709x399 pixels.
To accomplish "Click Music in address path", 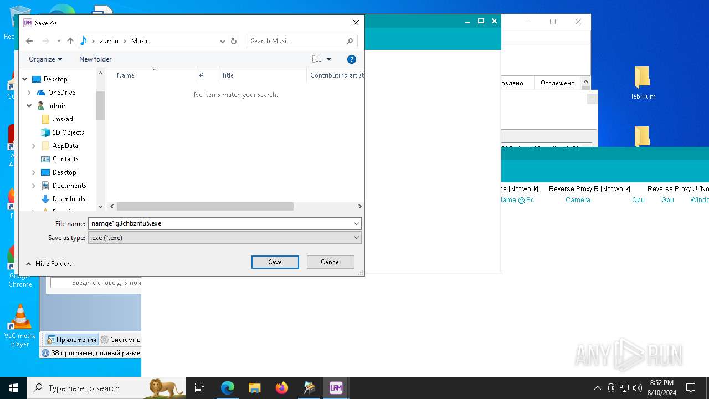I will click(140, 41).
